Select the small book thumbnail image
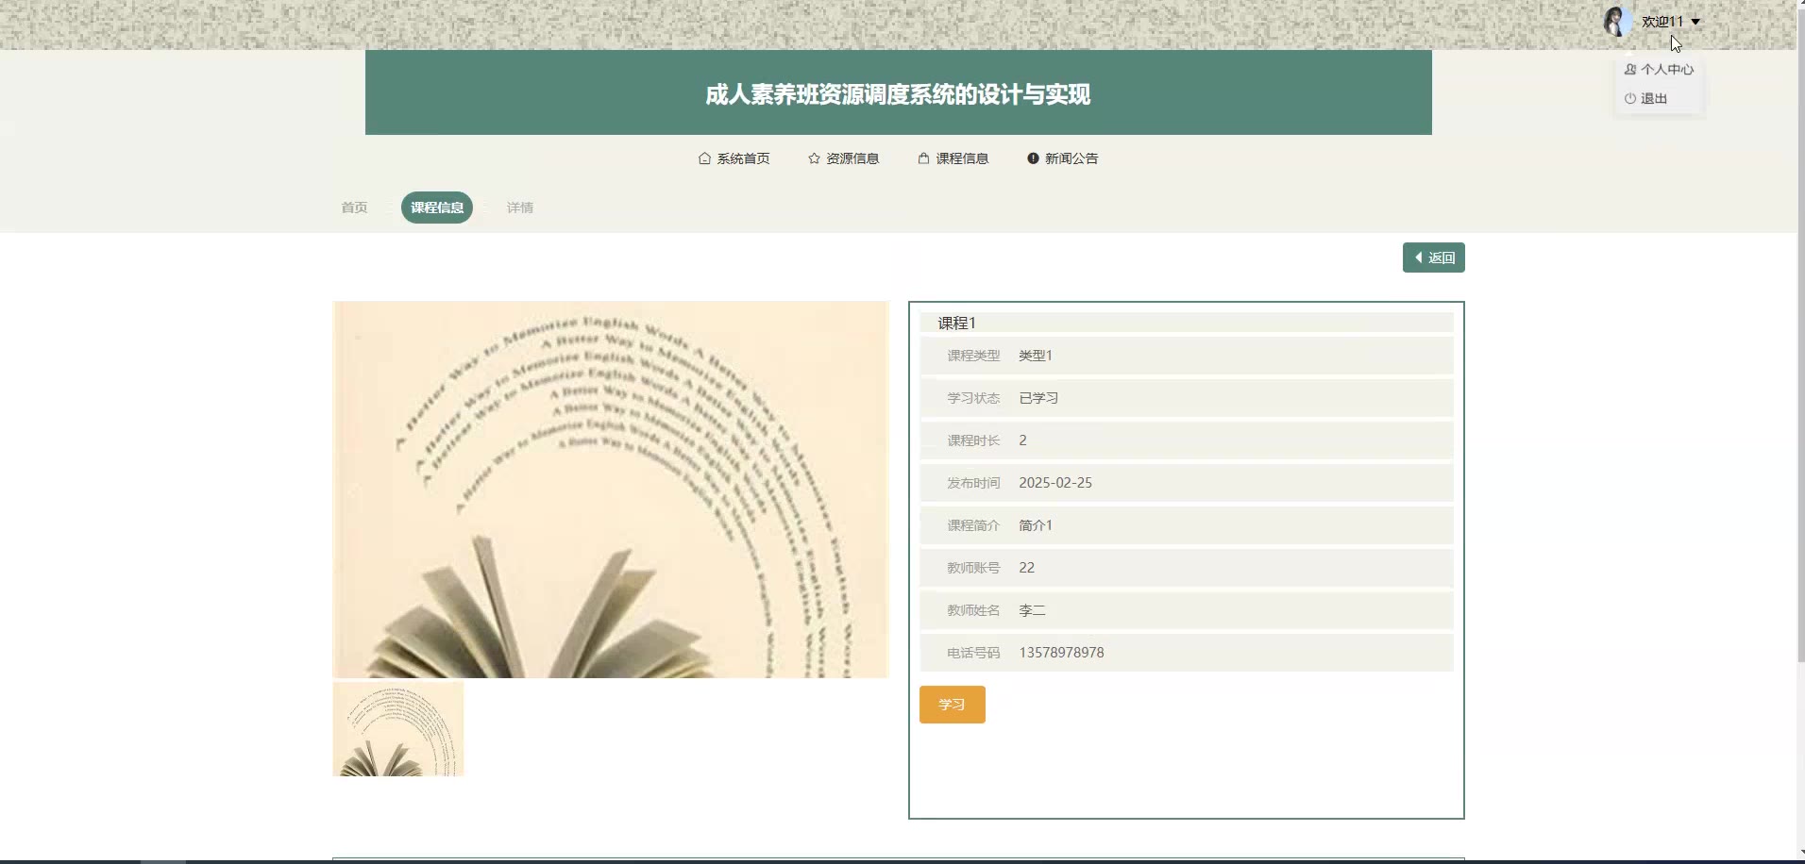 pos(398,729)
